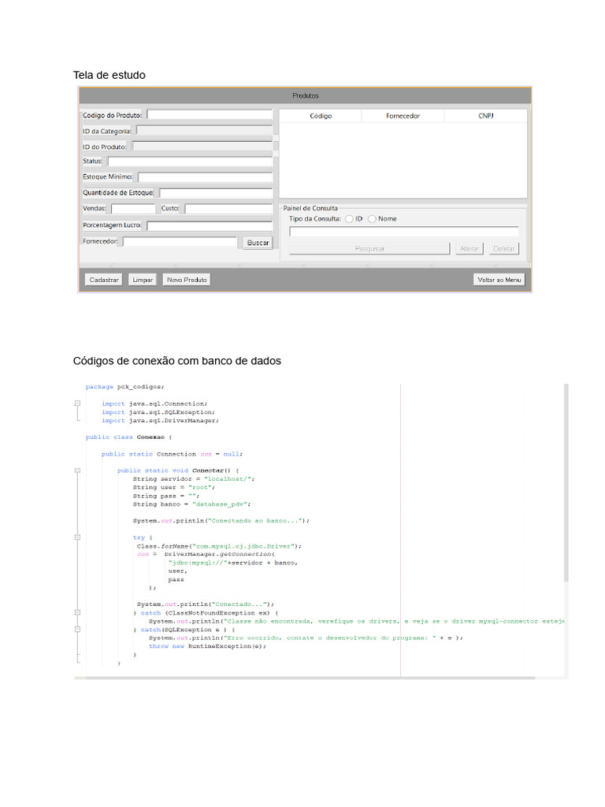Click the Pesquisar button
This screenshot has width=605, height=807.
click(369, 248)
